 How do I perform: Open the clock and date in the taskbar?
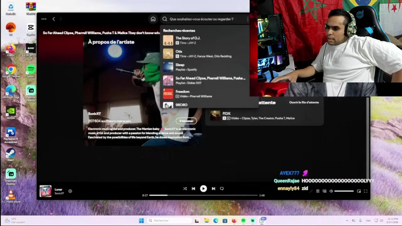pos(392,220)
